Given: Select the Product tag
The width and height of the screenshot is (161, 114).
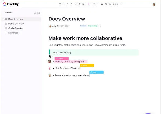Looking at the screenshot, I should pyautogui.click(x=83, y=26).
